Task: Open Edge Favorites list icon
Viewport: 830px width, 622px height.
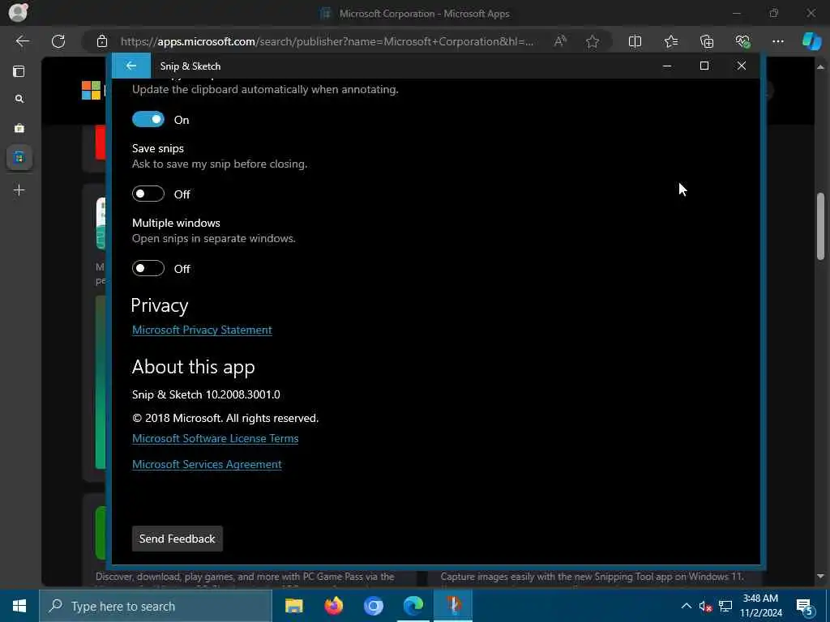Action: (670, 41)
